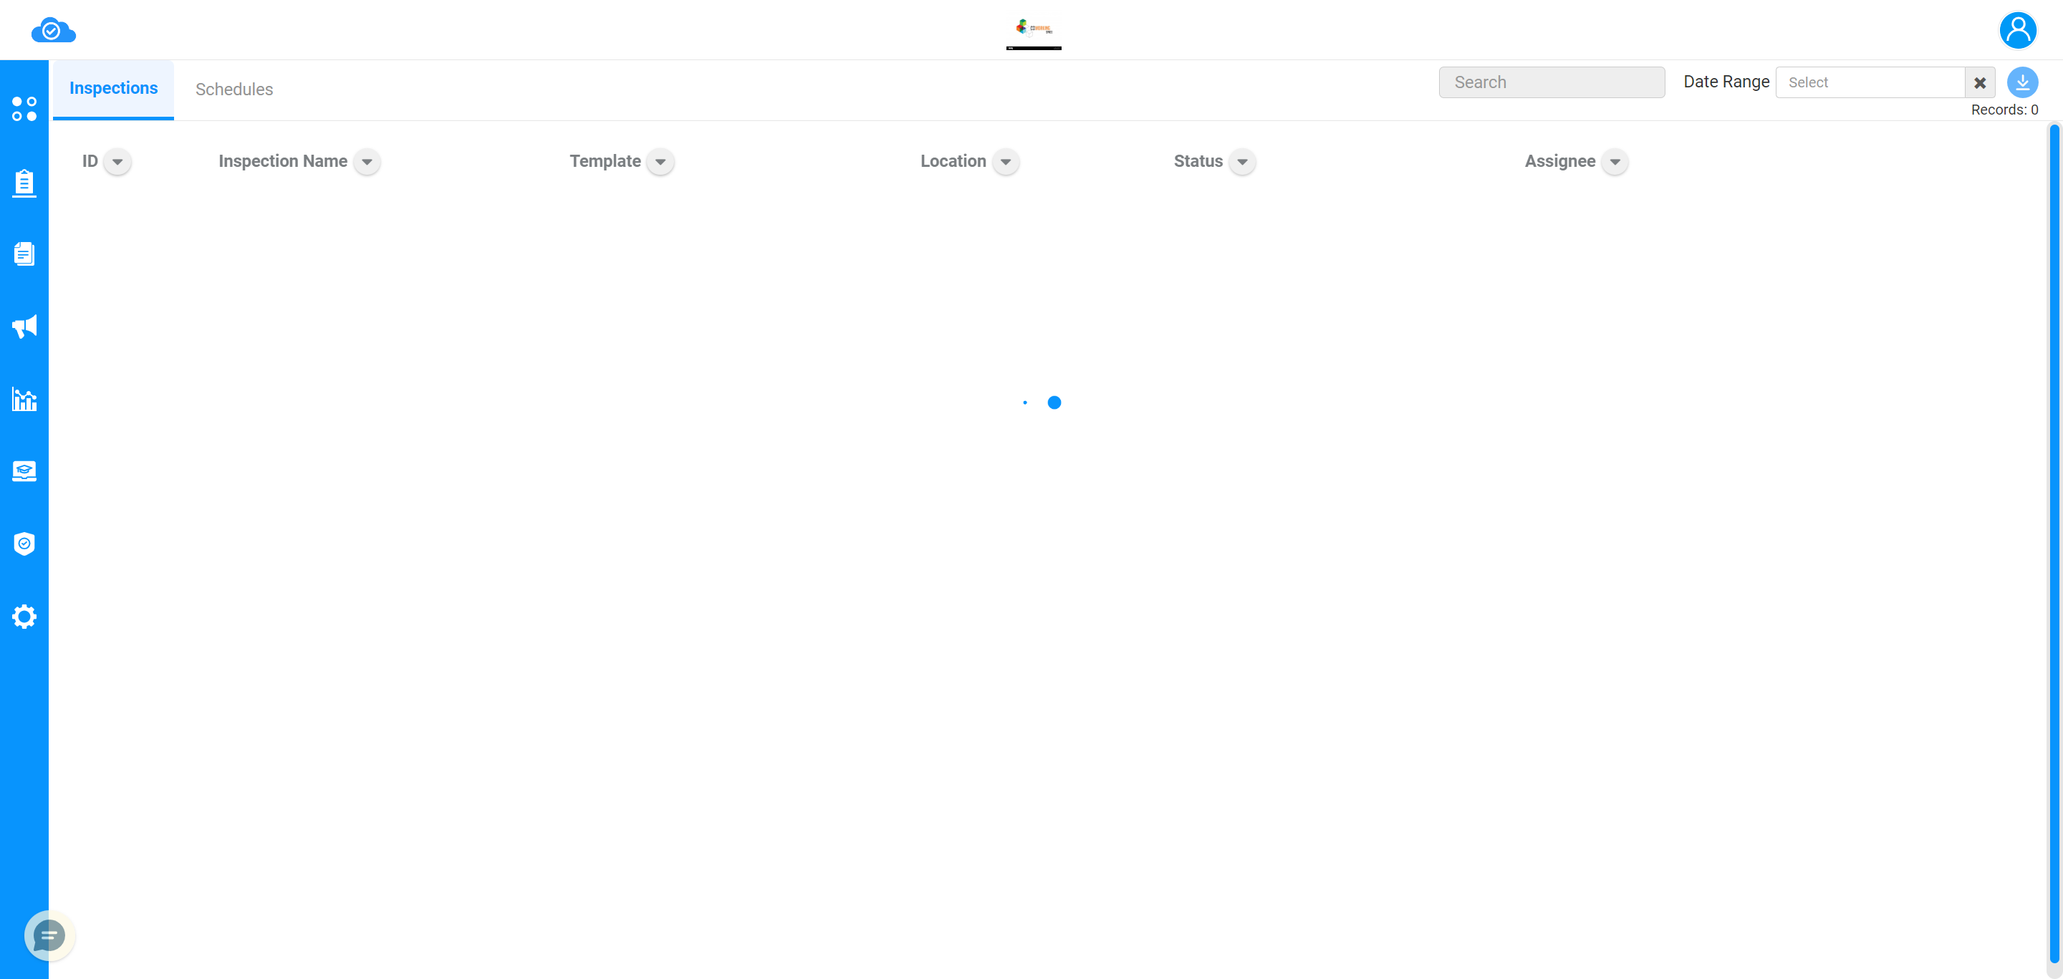2063x979 pixels.
Task: Click the analytics or reports chart icon
Action: (x=24, y=399)
